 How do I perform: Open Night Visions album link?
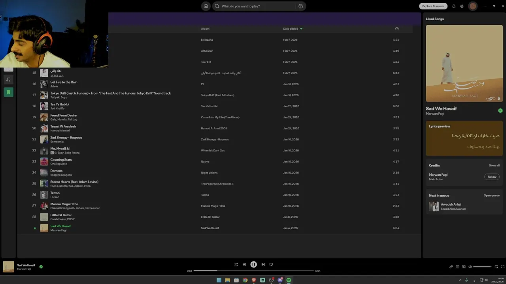209,173
